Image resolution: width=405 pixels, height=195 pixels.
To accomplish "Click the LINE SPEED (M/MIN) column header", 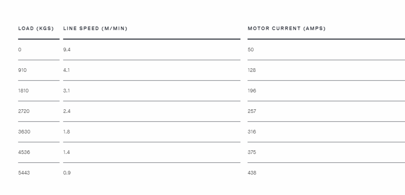I will point(95,28).
